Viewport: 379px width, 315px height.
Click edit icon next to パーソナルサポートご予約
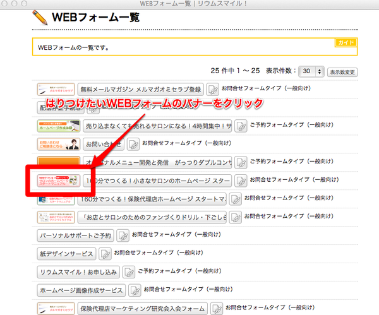click(x=123, y=235)
